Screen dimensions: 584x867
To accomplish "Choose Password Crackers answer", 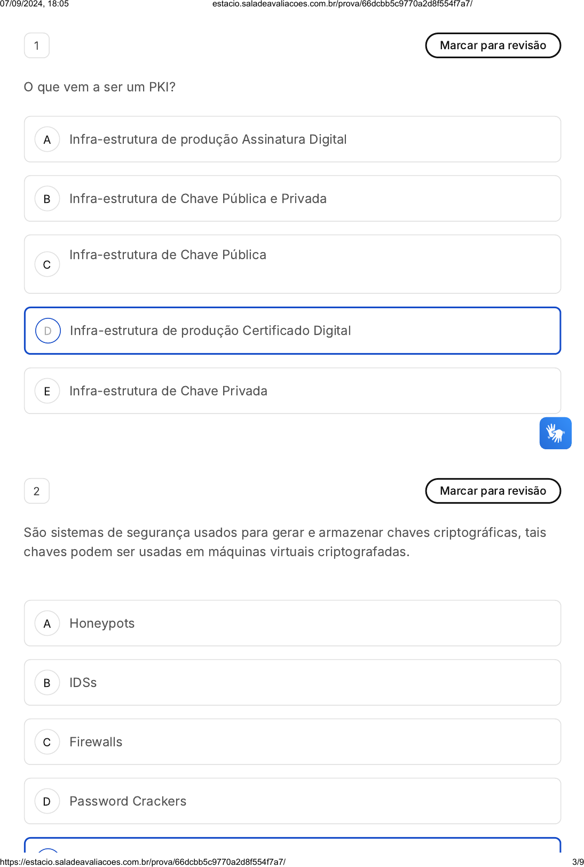I will [x=128, y=801].
